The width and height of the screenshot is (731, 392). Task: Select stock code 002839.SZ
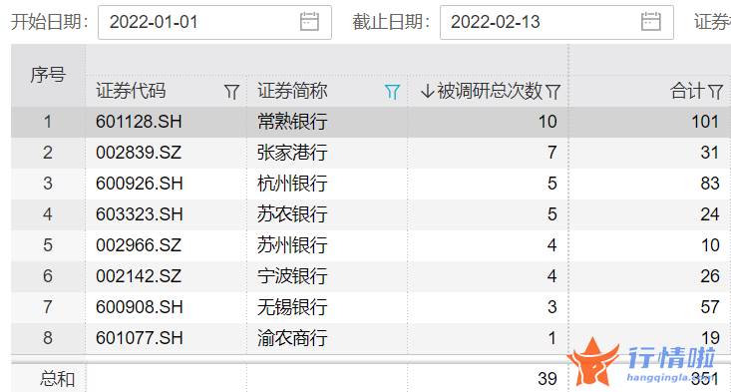[x=139, y=153]
